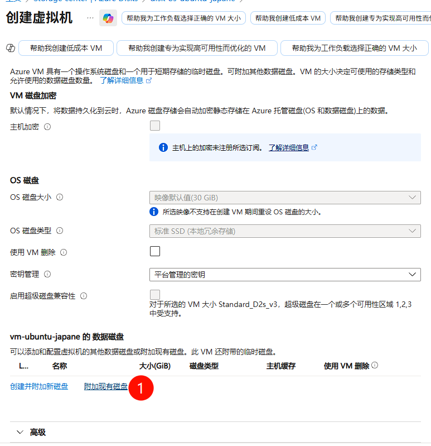431x446 pixels.
Task: Click info icon next to OS 磁盘类型
Action: tap(60, 231)
